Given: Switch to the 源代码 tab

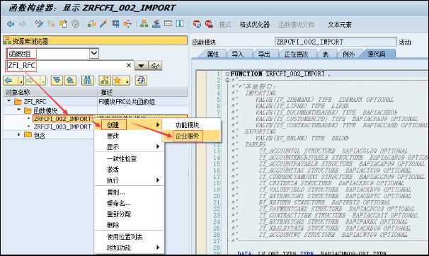Looking at the screenshot, I should (x=377, y=54).
